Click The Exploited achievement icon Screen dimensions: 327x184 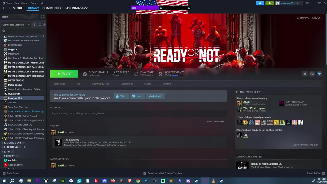[x=59, y=142]
